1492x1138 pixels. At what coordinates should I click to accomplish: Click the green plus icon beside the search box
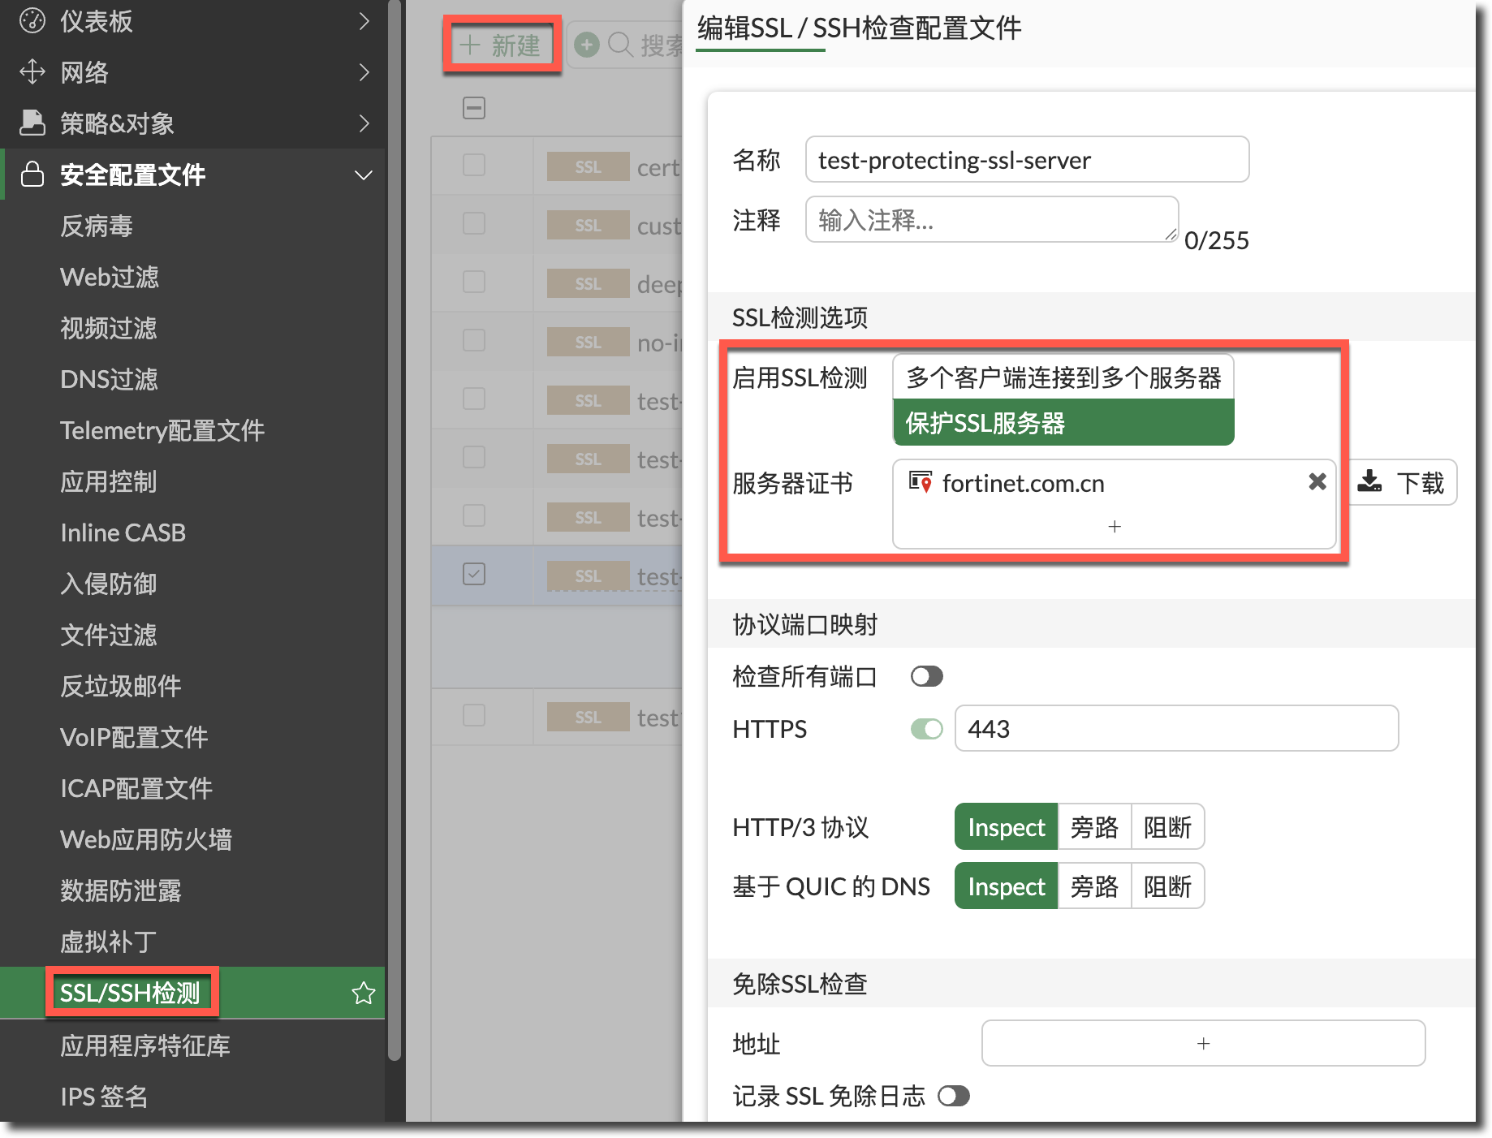[586, 45]
